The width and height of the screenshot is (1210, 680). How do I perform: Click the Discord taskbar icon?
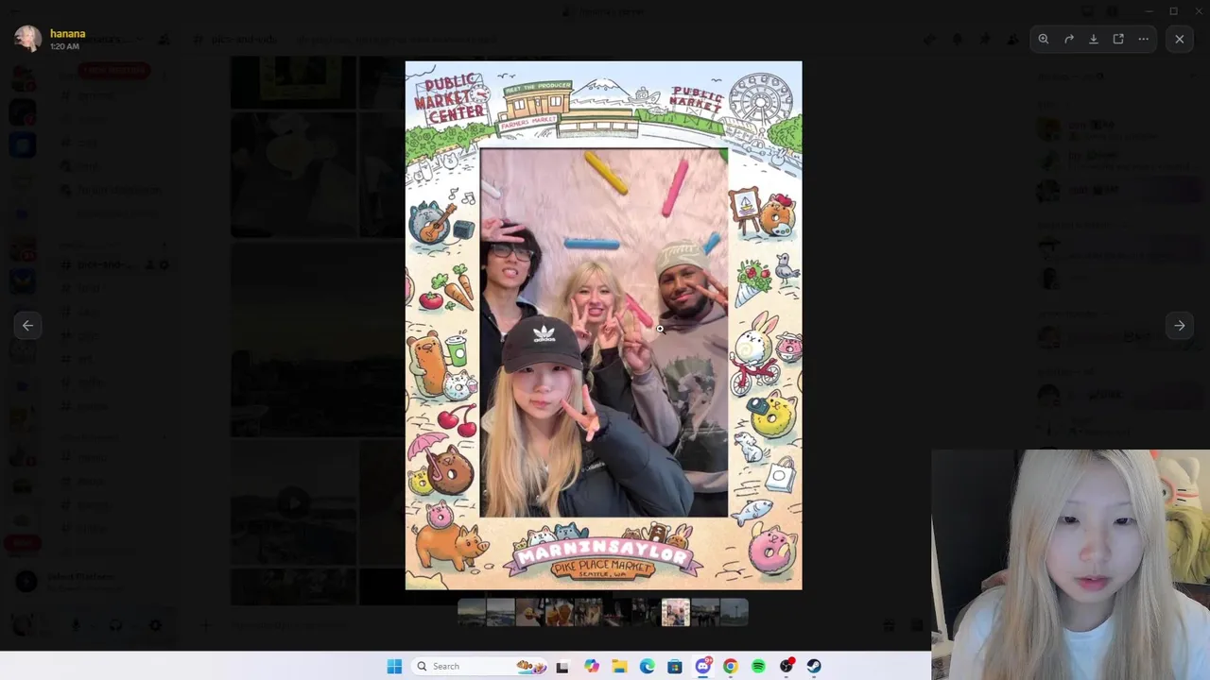tap(702, 666)
